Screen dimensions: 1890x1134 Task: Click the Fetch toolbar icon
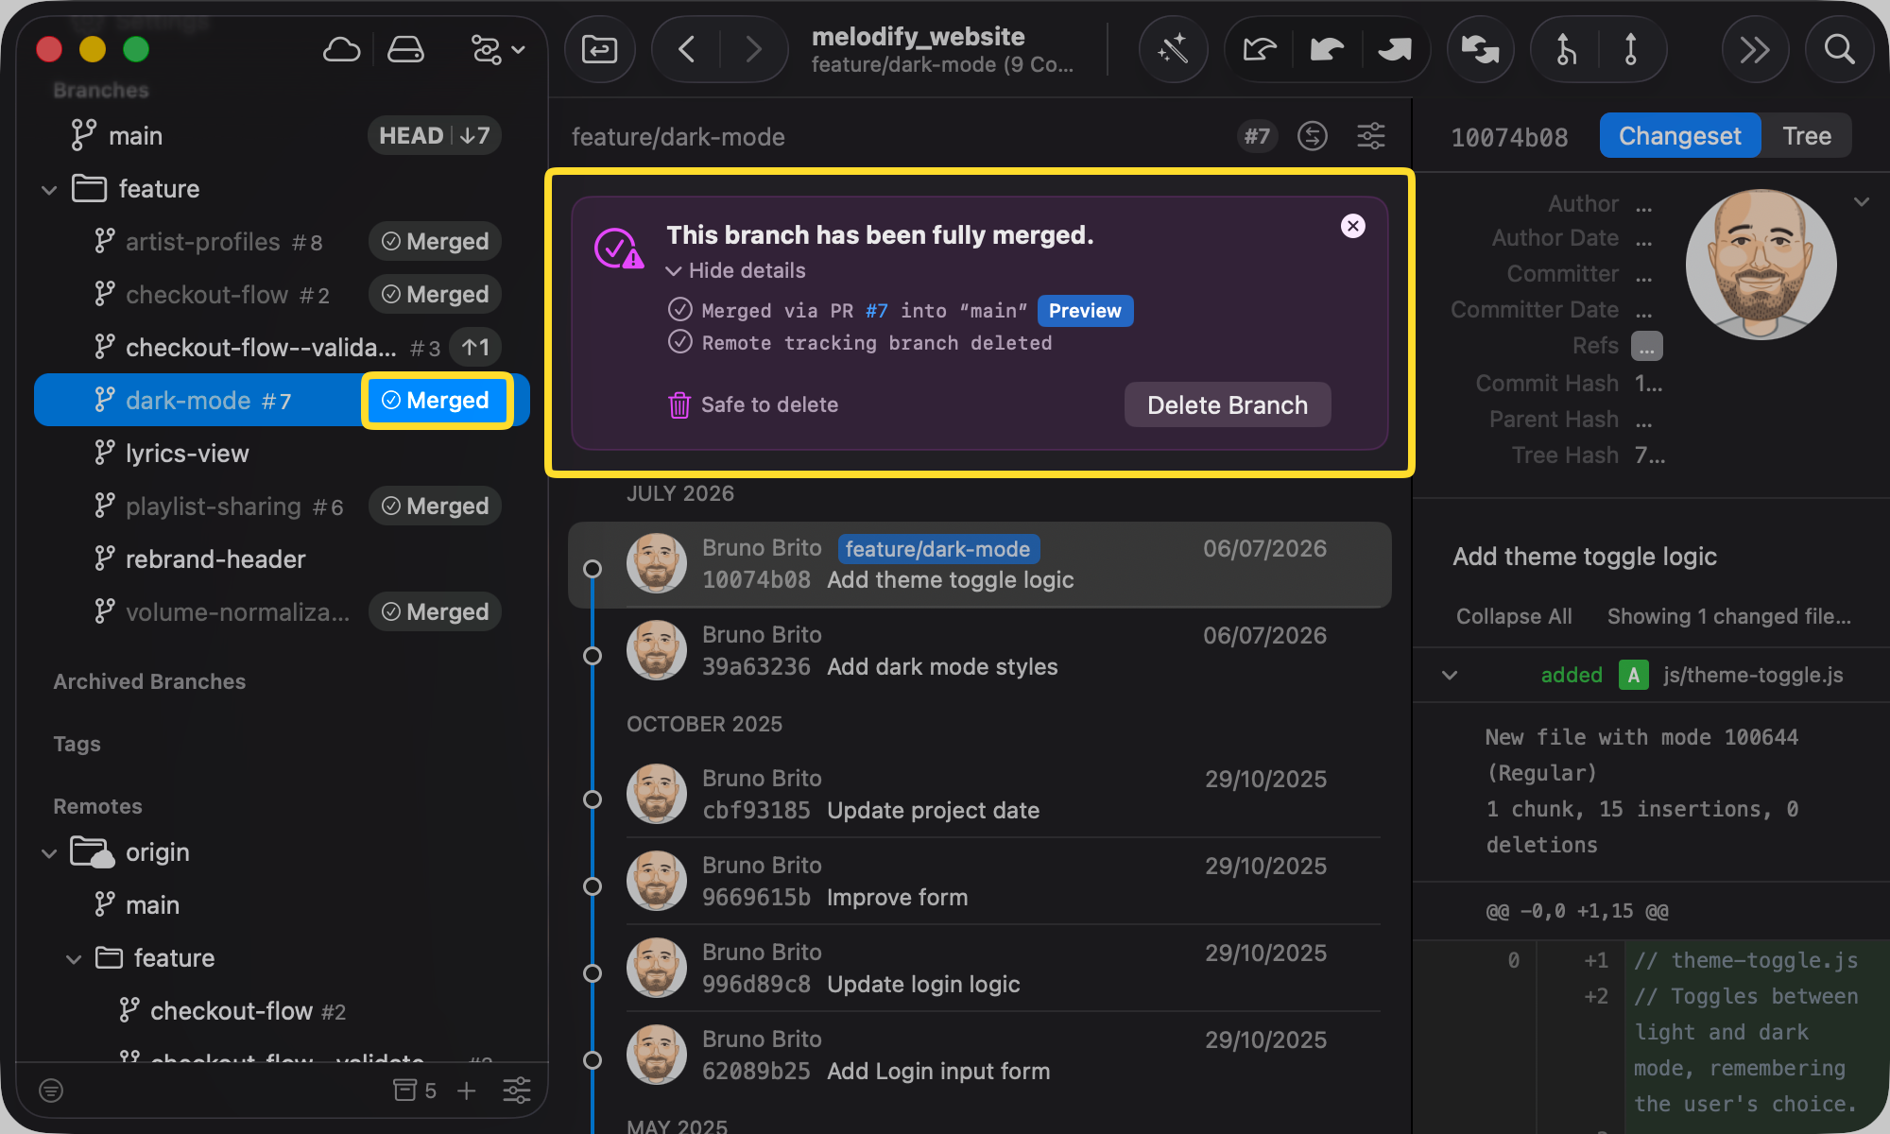[1260, 49]
